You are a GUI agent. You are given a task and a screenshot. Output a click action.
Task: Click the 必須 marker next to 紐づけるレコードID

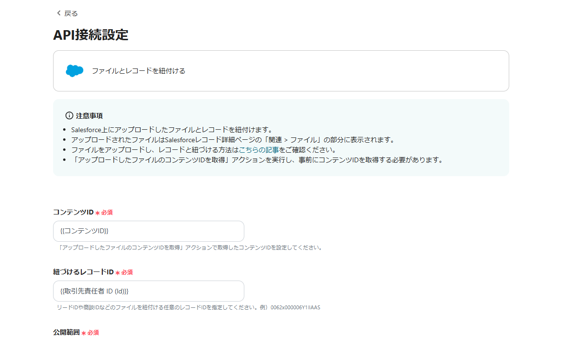point(124,272)
